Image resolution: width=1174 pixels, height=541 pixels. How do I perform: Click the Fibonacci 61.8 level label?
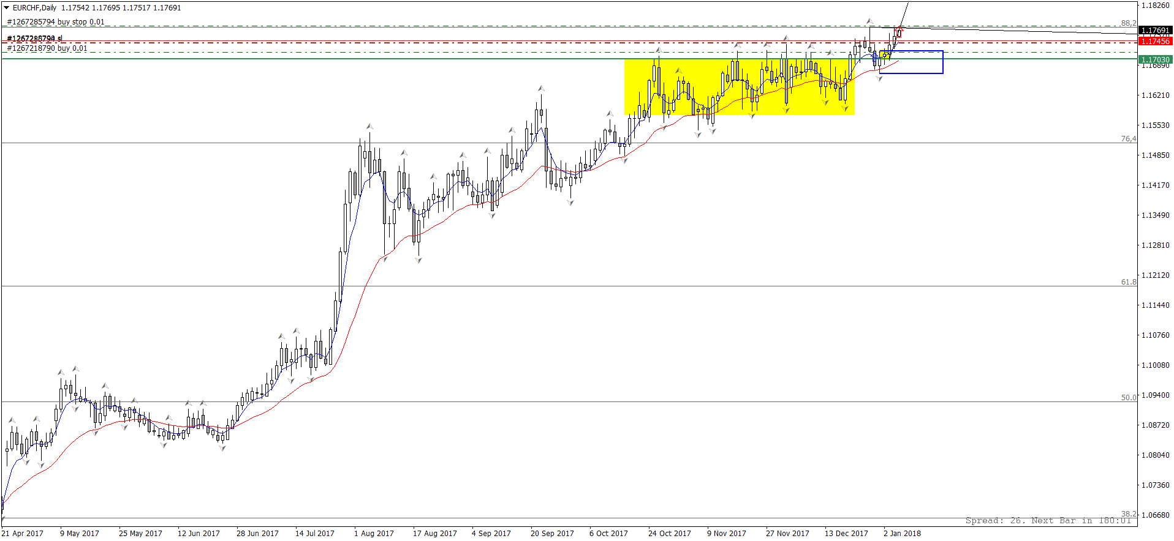click(x=1129, y=282)
